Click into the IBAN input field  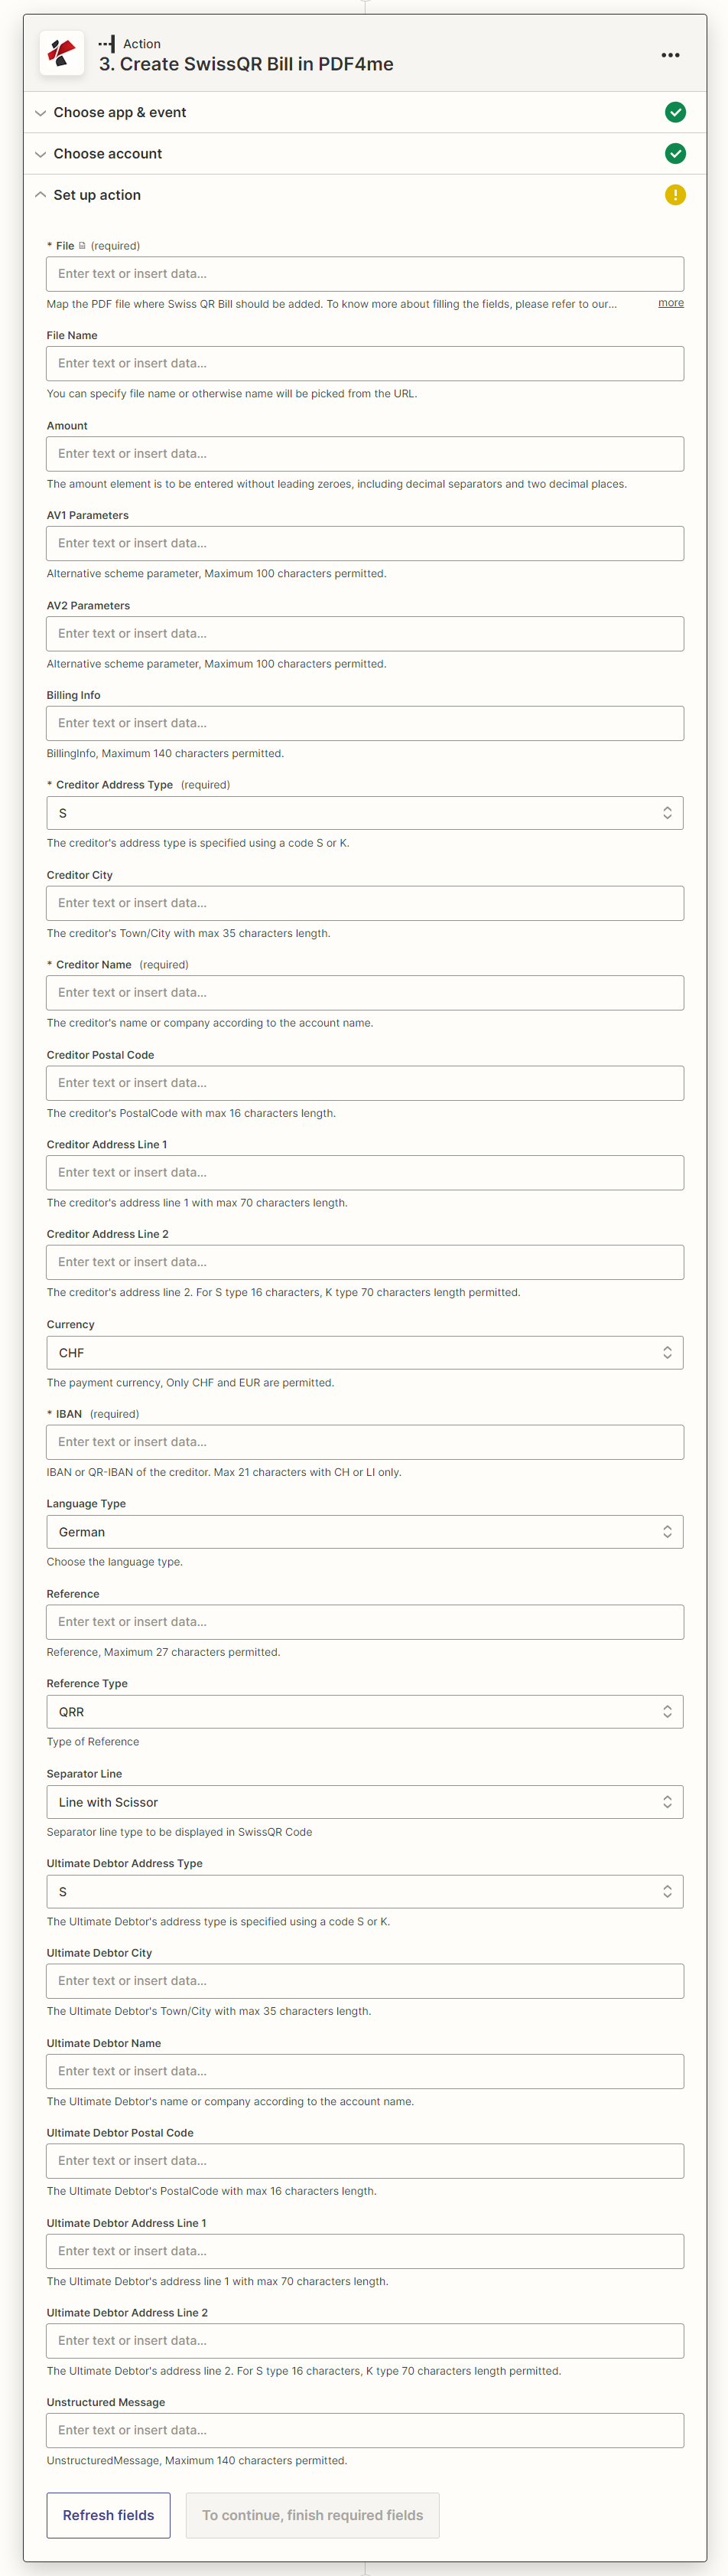pyautogui.click(x=365, y=1442)
